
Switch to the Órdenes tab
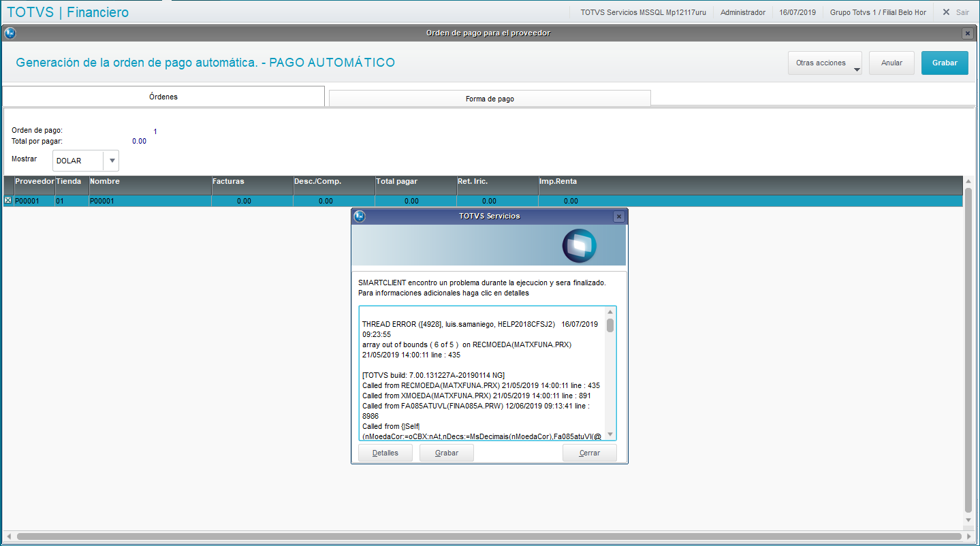(x=163, y=97)
